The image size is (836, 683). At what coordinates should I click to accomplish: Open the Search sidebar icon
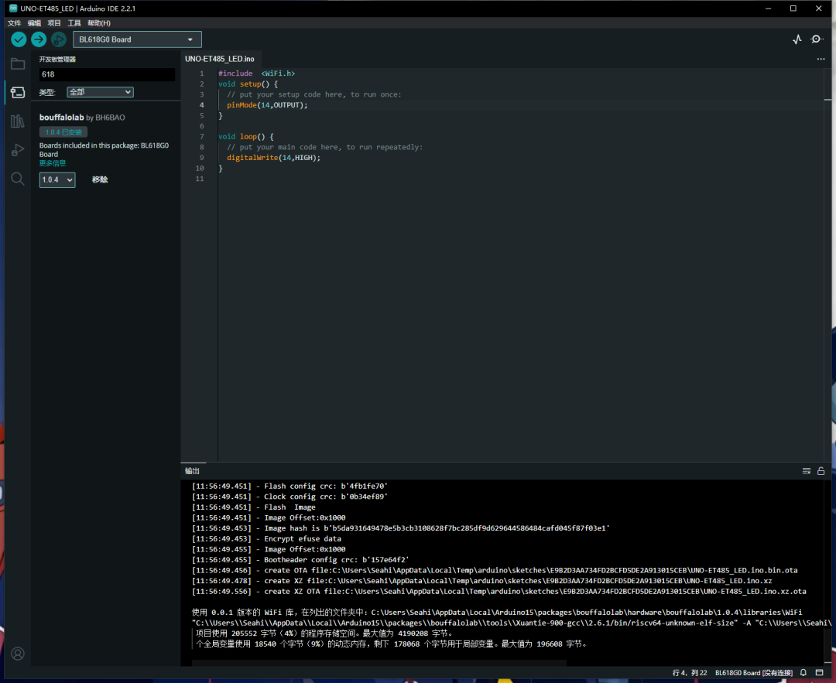(x=18, y=179)
